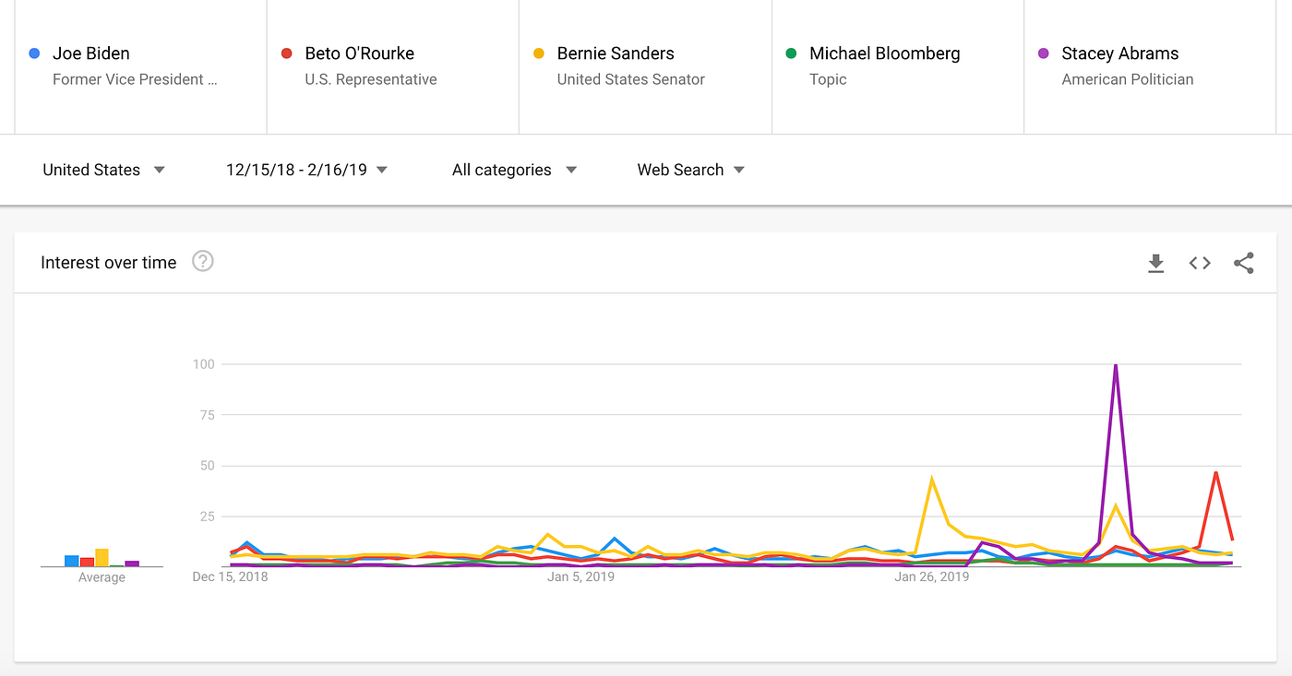This screenshot has height=676, width=1292.
Task: Click Bernie Sanders' yellow spike near Jan 26
Action: tap(932, 479)
